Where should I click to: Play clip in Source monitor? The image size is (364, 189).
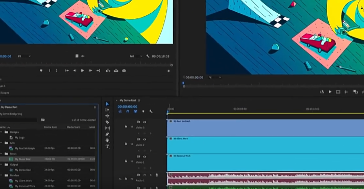pyautogui.click(x=82, y=71)
